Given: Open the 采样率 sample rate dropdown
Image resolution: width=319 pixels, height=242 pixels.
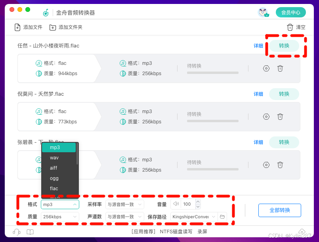Looking at the screenshot, I should [124, 204].
